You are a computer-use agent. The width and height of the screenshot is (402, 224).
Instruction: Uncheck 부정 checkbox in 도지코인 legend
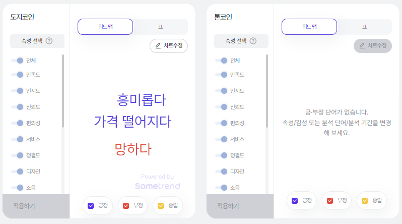click(126, 206)
